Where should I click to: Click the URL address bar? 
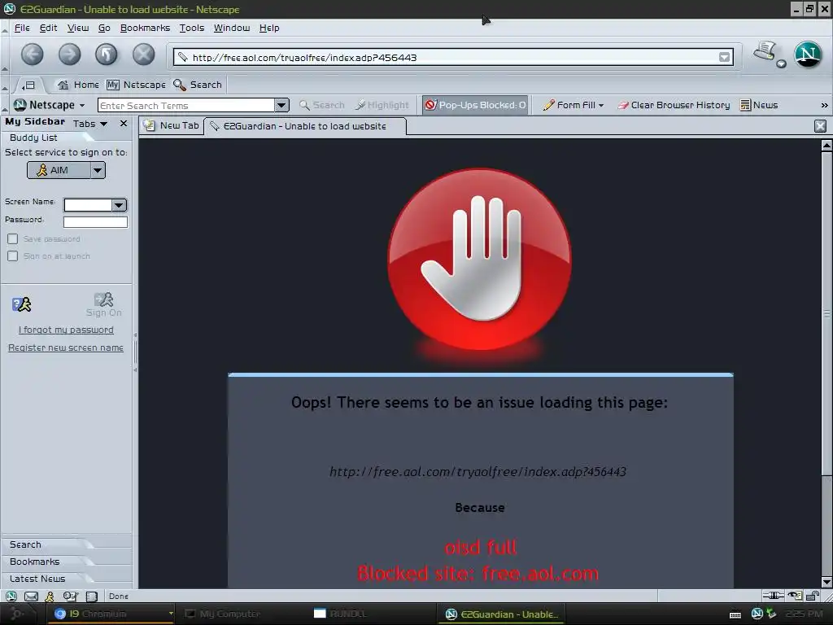click(453, 58)
